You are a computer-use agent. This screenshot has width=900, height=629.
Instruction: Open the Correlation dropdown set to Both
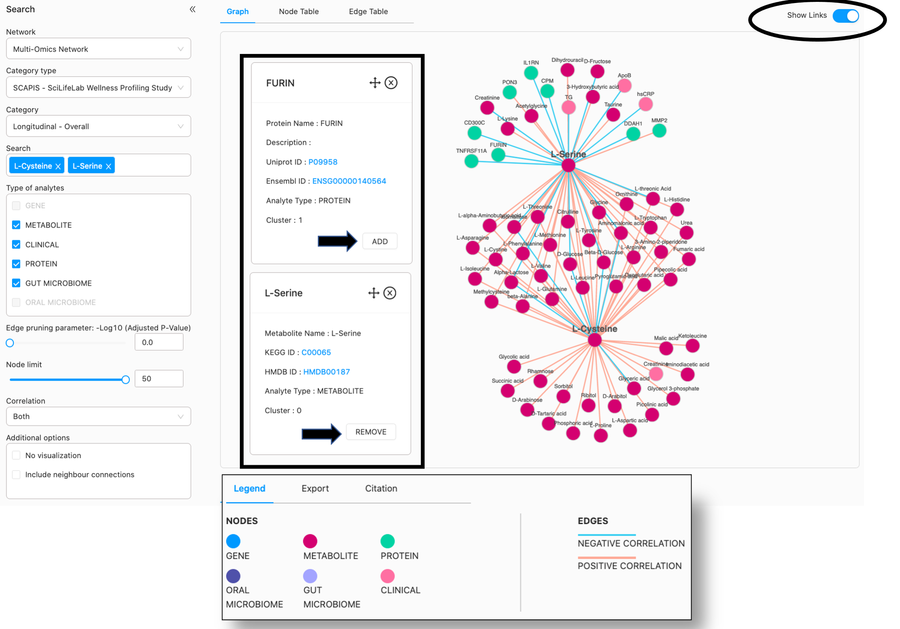click(98, 416)
